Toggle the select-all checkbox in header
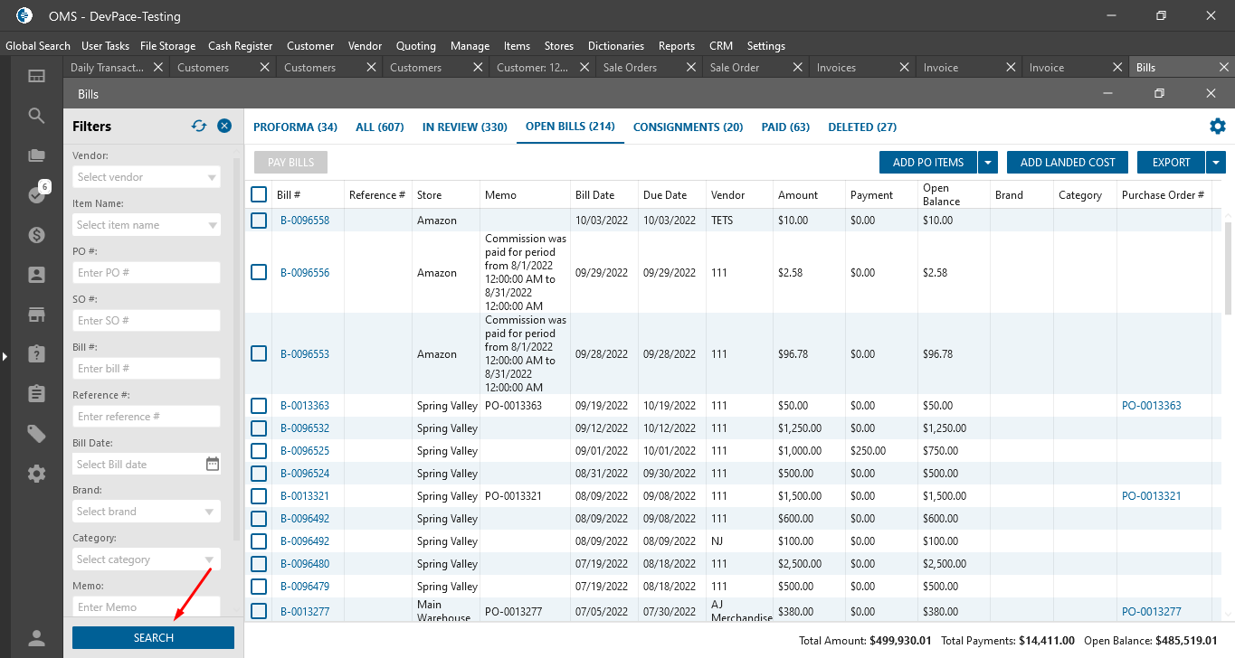 point(259,194)
